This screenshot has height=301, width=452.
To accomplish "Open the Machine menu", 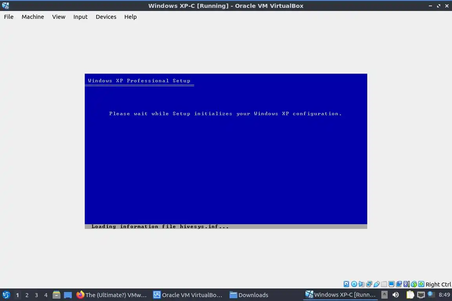I will (x=33, y=17).
